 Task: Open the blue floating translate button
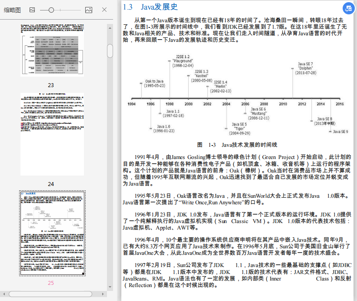[349, 8]
